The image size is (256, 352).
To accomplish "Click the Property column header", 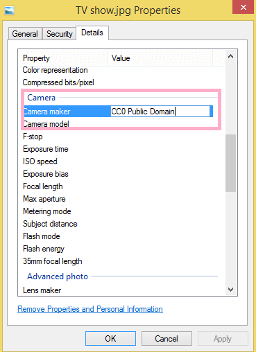I will [62, 58].
